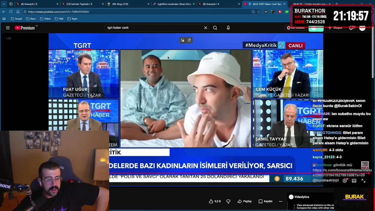Click the Give feedback button
375x211 pixels.
(x=296, y=28)
